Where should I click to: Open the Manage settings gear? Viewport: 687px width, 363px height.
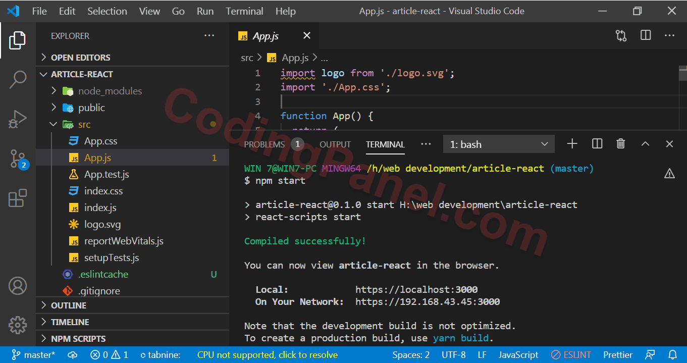pyautogui.click(x=18, y=325)
